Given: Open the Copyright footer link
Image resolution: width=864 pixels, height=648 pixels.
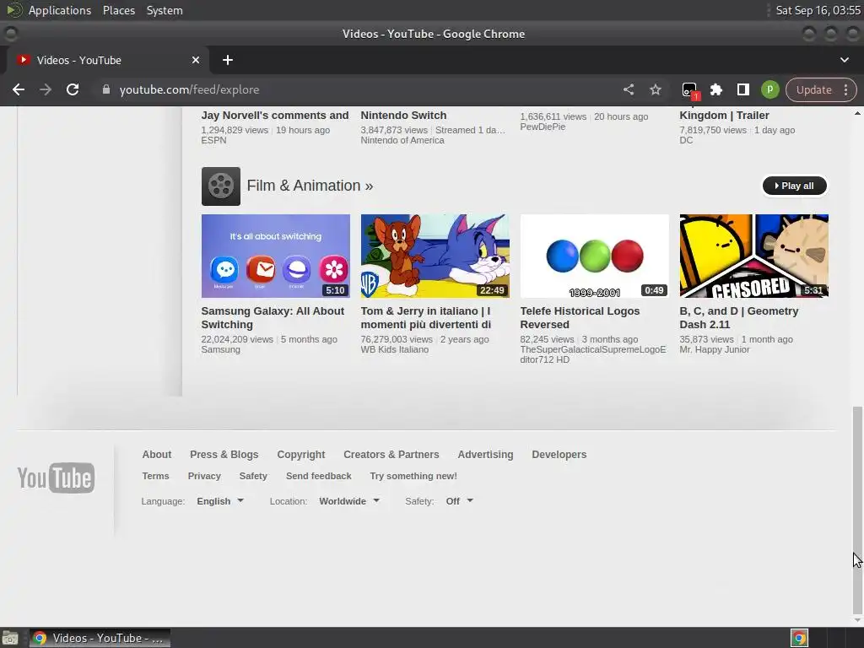Looking at the screenshot, I should click(x=301, y=455).
